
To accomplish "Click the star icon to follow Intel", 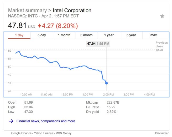I will (162, 16).
